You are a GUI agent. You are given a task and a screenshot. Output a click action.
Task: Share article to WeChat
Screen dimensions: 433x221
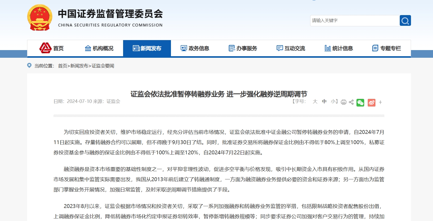360,102
